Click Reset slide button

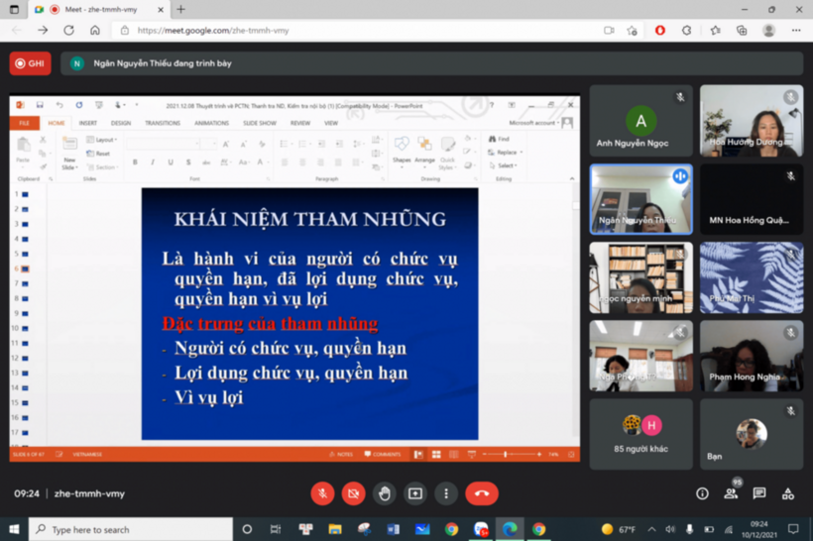[98, 154]
